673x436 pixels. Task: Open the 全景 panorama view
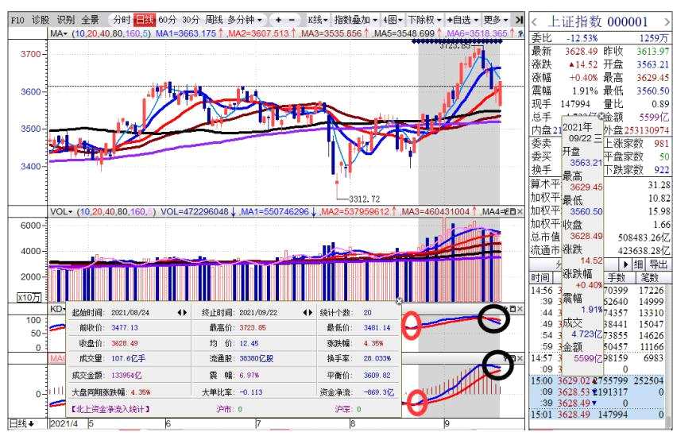[x=91, y=20]
